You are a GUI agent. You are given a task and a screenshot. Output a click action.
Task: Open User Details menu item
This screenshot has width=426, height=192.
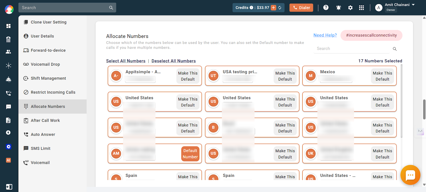52,36
